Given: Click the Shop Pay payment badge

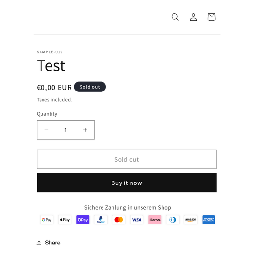Looking at the screenshot, I should click(x=83, y=220).
